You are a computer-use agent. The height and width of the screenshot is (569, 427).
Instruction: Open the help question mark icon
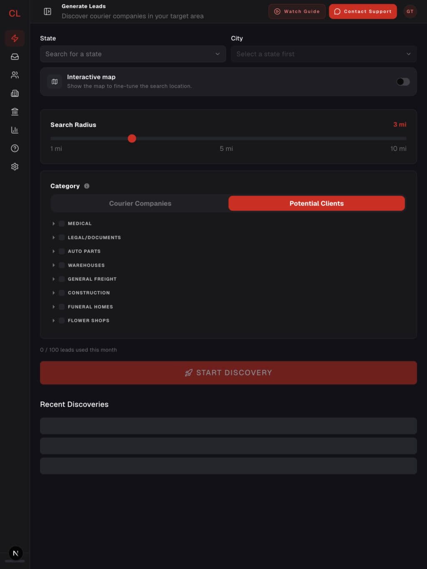click(15, 148)
